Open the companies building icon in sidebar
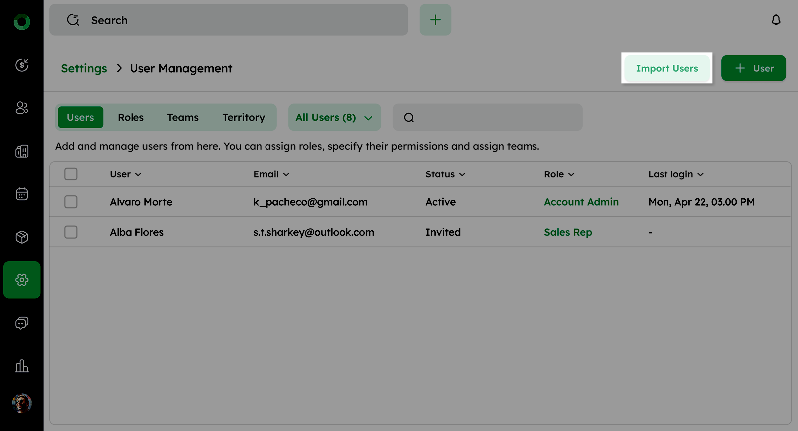798x431 pixels. click(22, 151)
